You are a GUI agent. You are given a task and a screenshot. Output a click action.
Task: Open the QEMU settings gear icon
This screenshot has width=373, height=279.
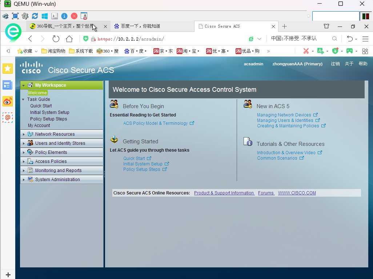tap(25, 16)
